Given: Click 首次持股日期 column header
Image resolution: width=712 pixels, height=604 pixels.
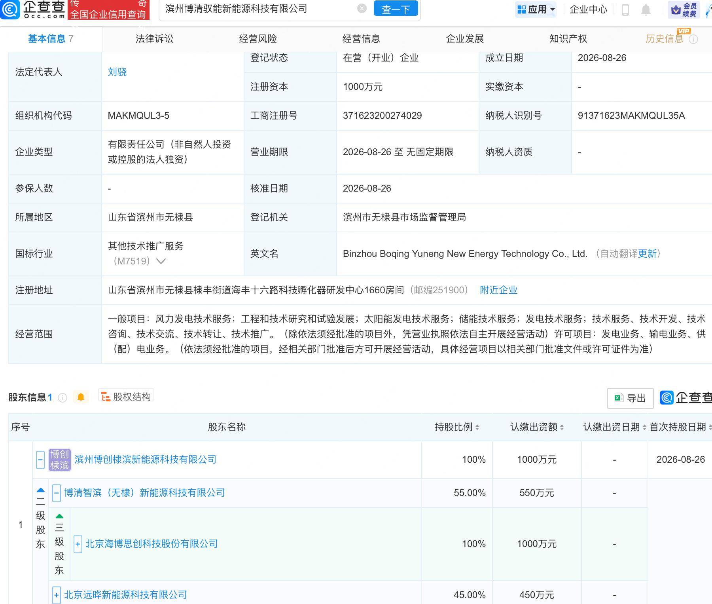Looking at the screenshot, I should [678, 427].
